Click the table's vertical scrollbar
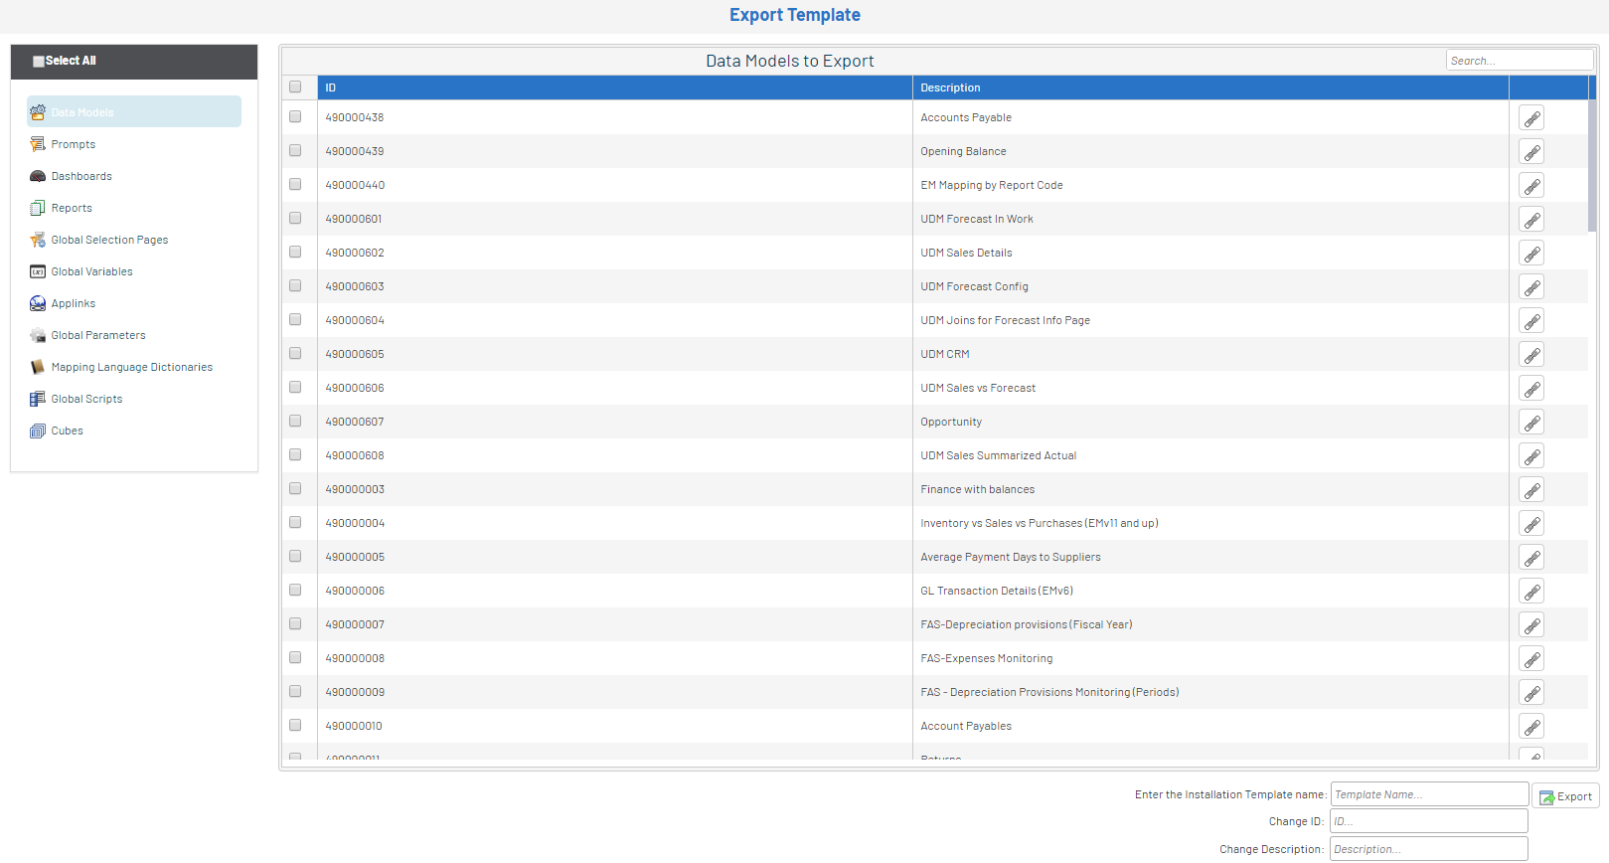The height and width of the screenshot is (863, 1609). pos(1592,154)
